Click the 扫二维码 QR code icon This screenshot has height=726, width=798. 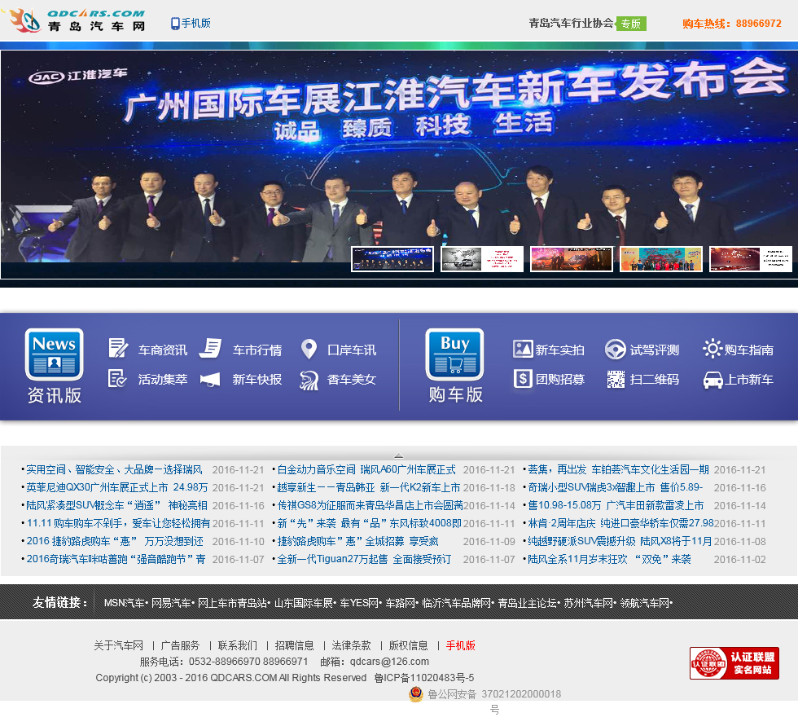[616, 379]
